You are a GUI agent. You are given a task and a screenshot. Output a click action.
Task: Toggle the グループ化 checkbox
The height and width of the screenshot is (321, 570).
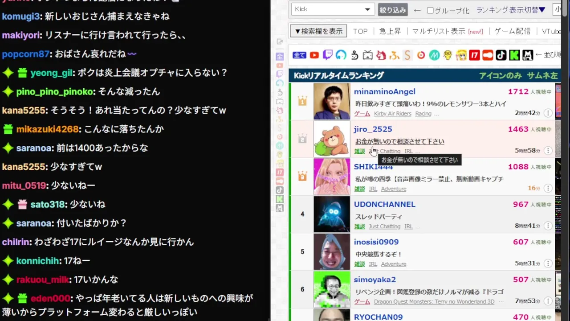click(430, 10)
